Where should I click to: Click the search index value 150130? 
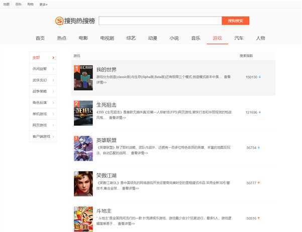pos(251,77)
